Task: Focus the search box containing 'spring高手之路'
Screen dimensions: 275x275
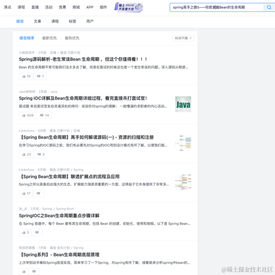Action: point(217,7)
